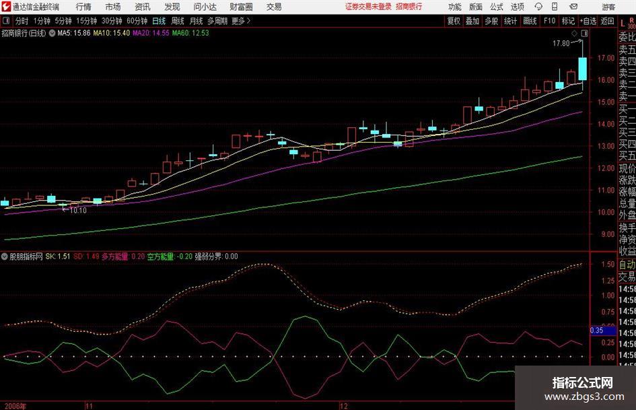Open the 市场 menu
Viewport: 636px width, 410px height.
113,7
